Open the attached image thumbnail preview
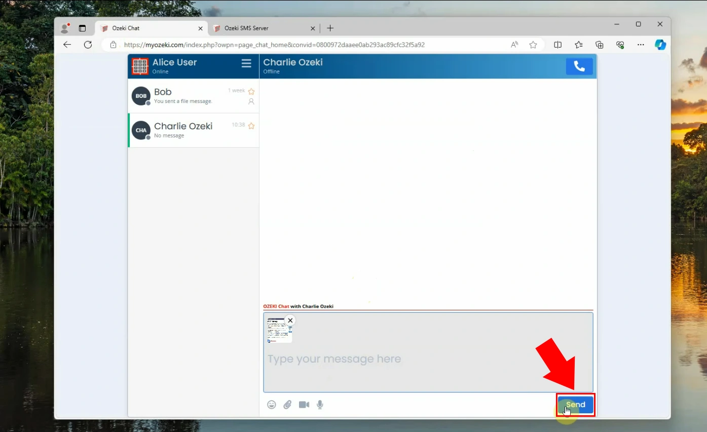Image resolution: width=707 pixels, height=432 pixels. click(x=279, y=331)
